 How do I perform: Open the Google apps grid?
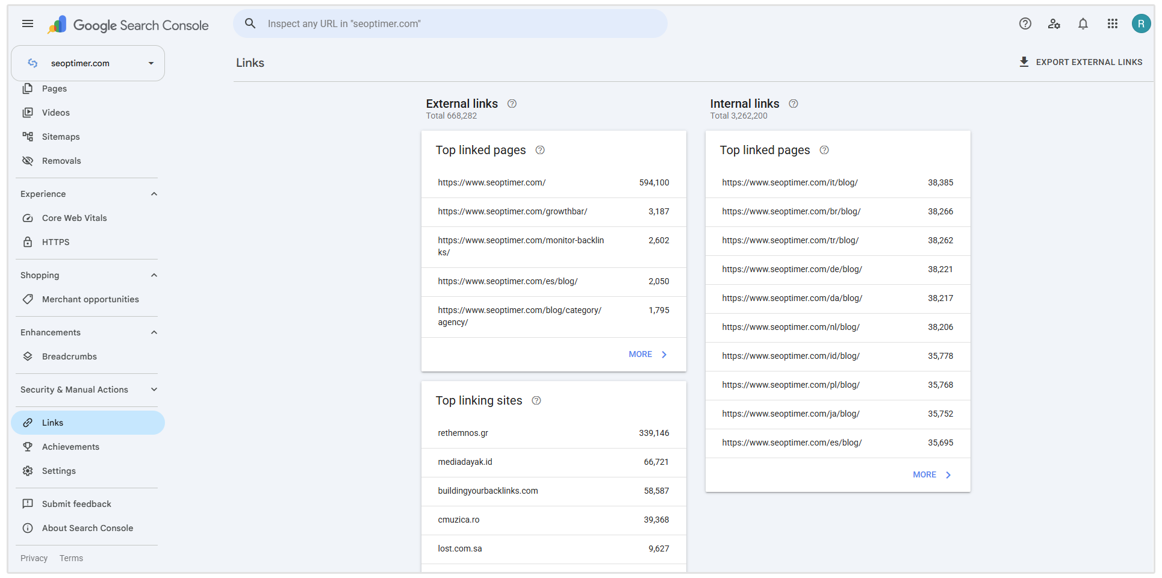coord(1113,24)
